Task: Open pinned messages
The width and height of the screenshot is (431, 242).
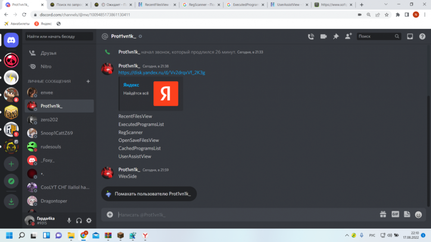Action: pos(336,37)
